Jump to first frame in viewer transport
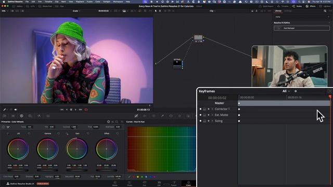333x187 pixels. 62,110
